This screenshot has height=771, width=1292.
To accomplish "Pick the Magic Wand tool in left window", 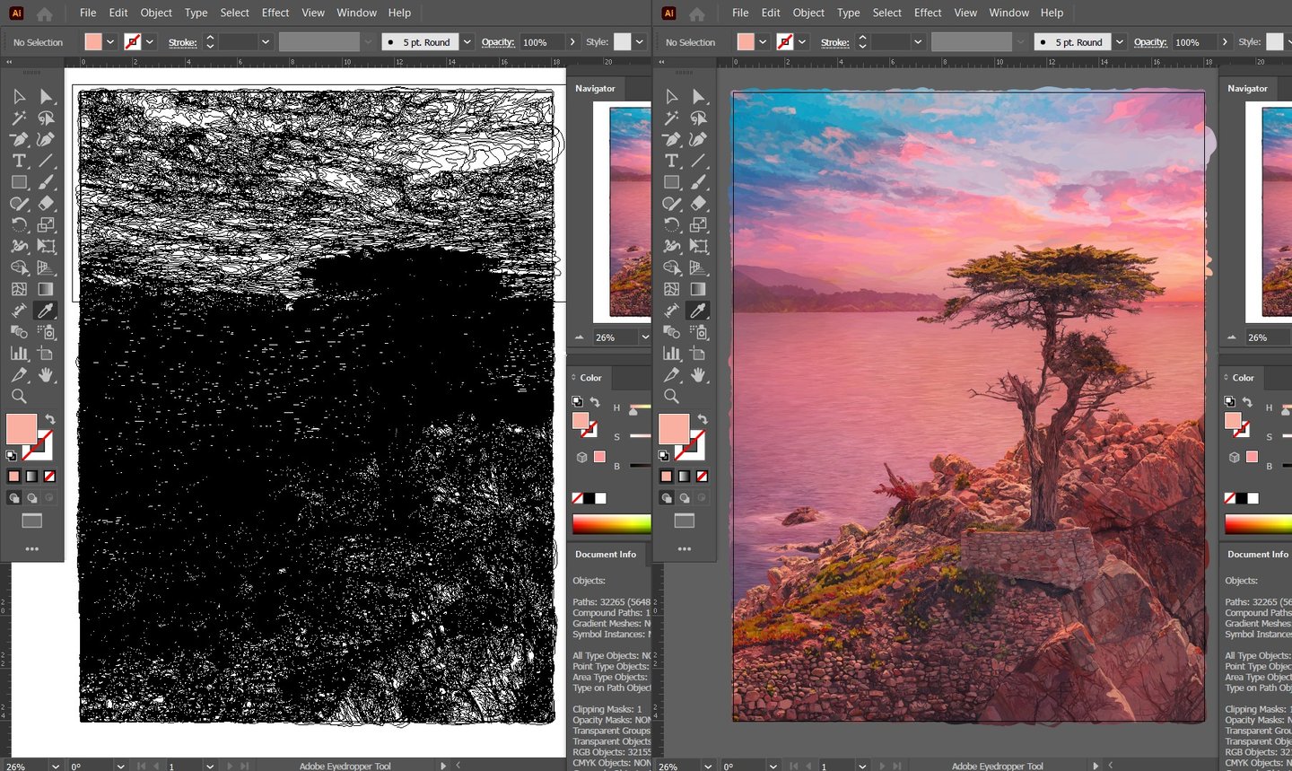I will pos(19,118).
